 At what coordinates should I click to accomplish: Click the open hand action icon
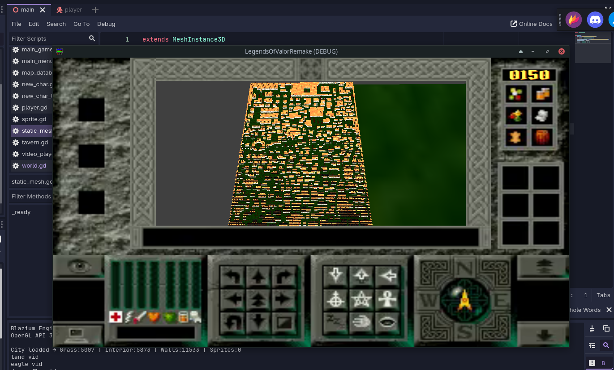pyautogui.click(x=361, y=322)
